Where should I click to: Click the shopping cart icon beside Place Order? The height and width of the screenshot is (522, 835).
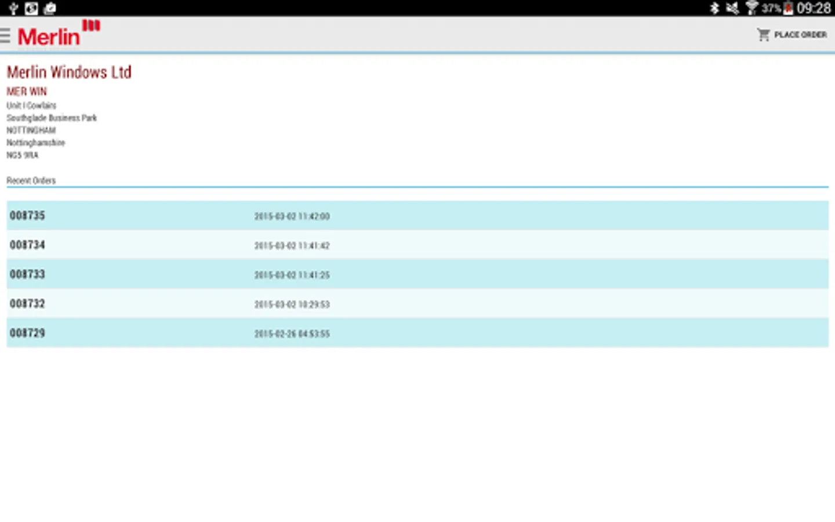tap(764, 35)
